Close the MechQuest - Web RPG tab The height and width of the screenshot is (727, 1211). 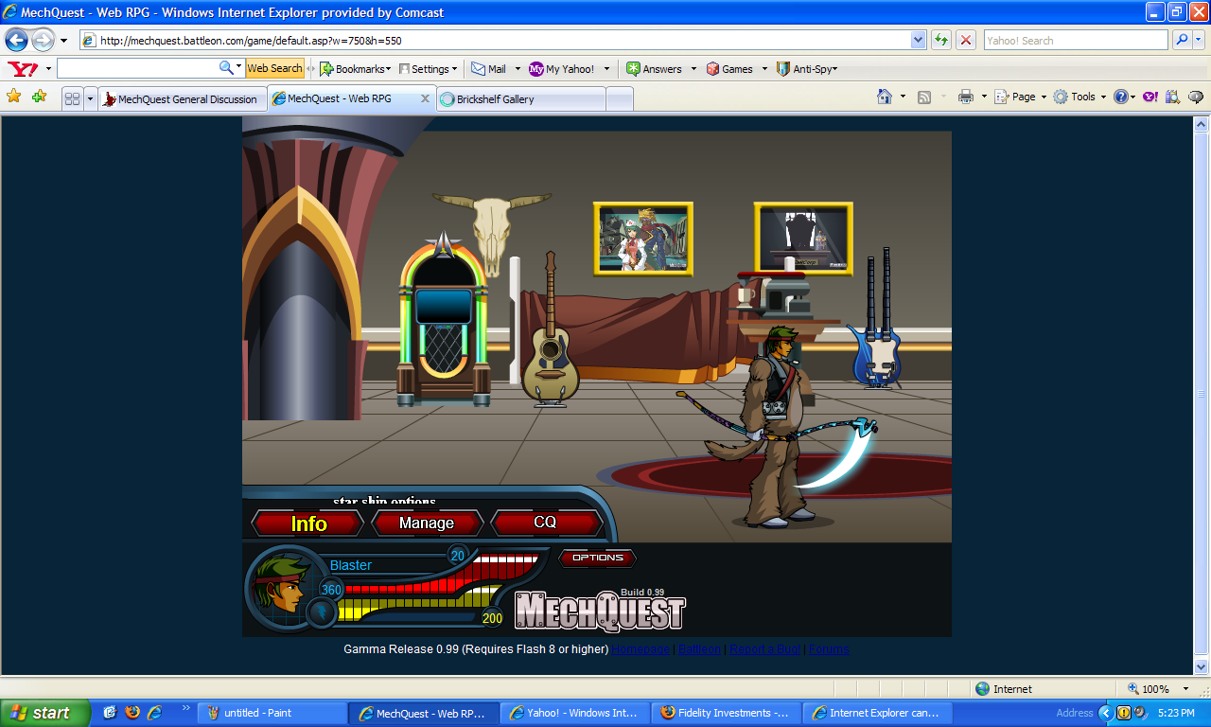click(x=425, y=98)
